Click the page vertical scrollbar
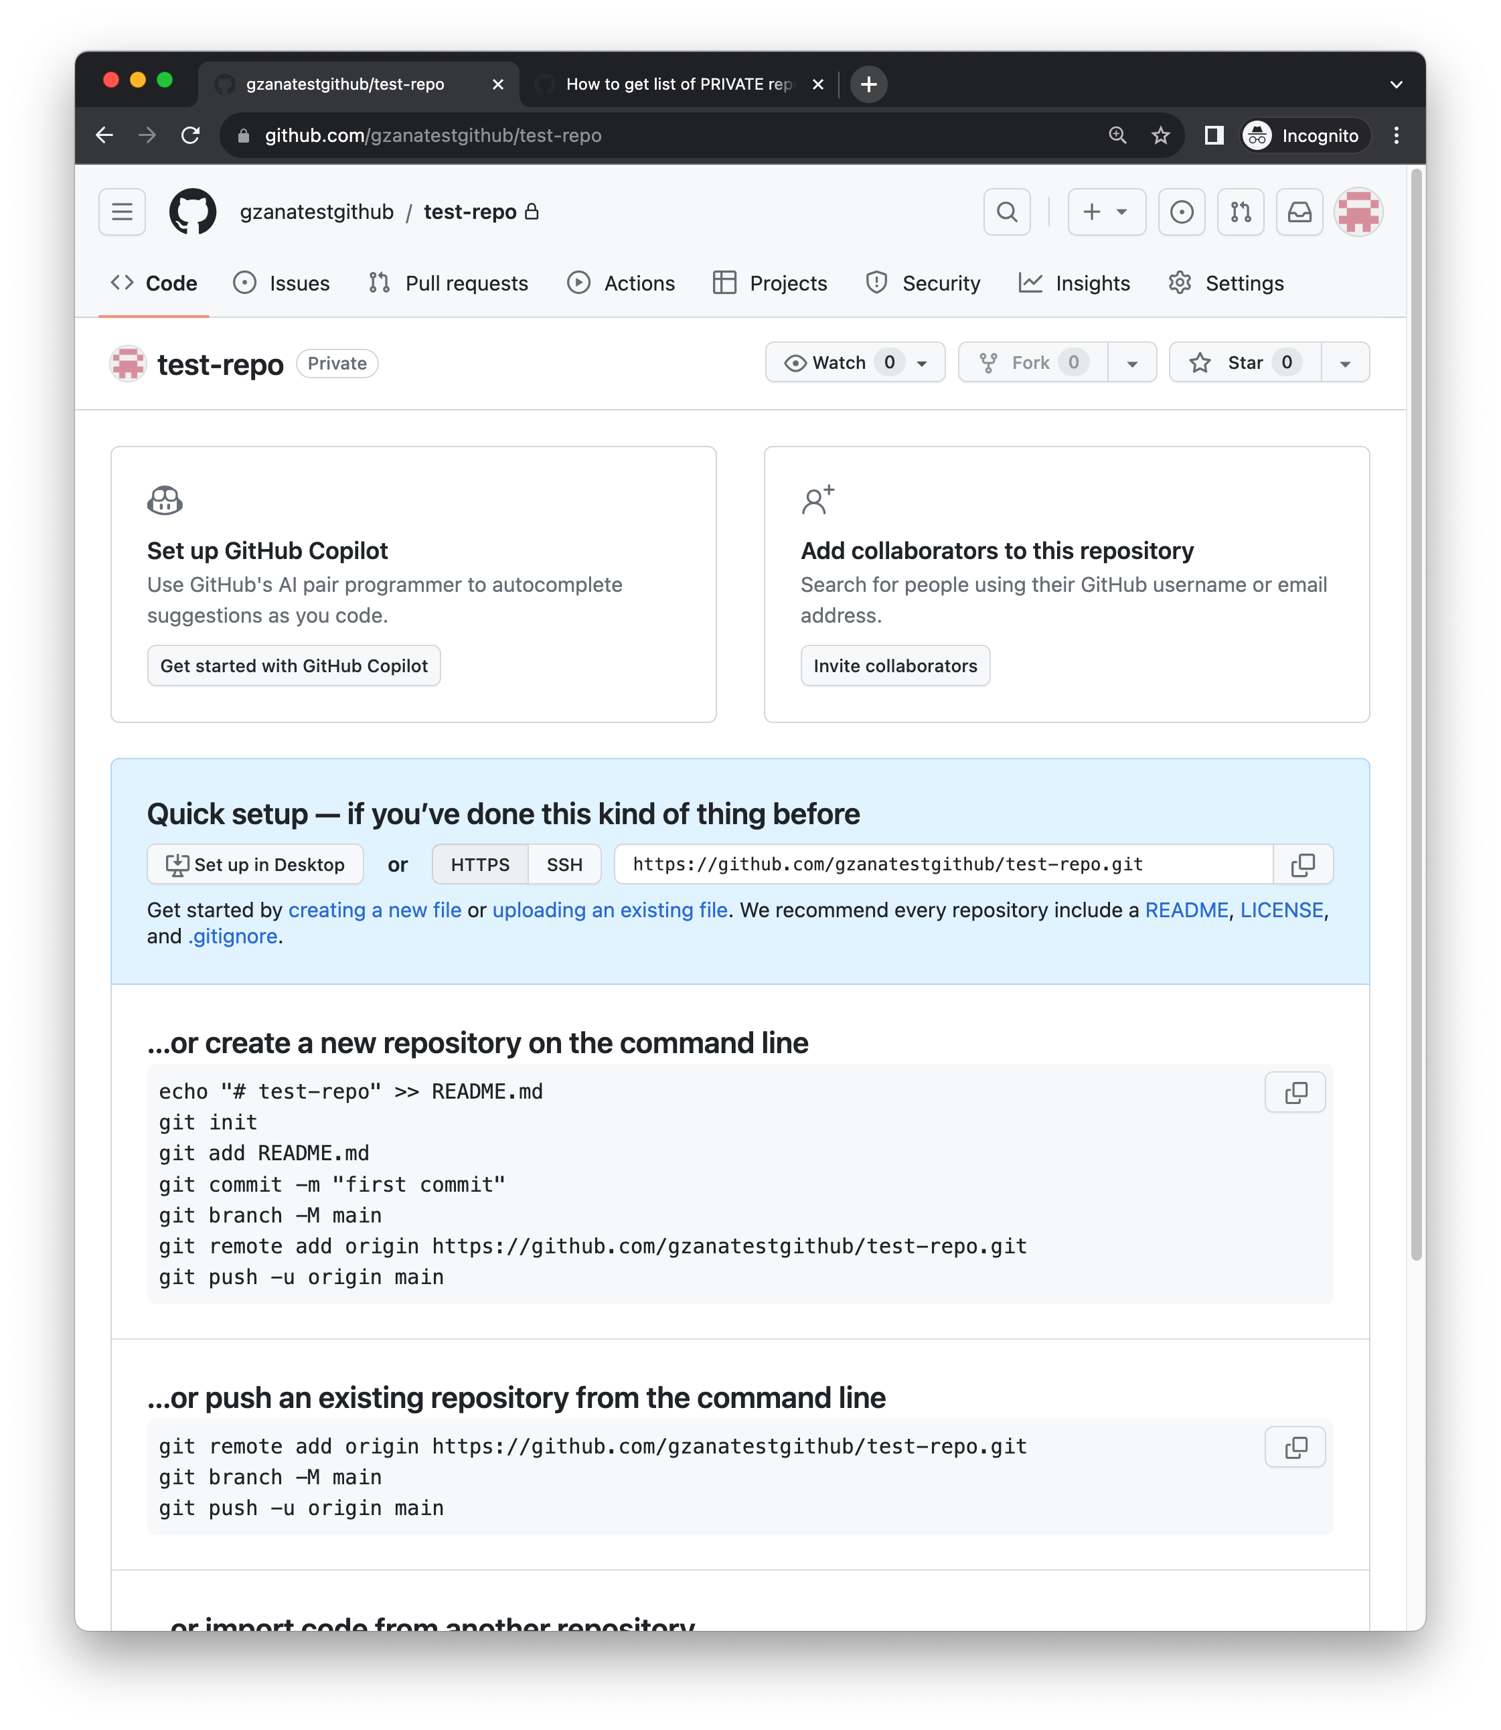 (x=1417, y=714)
